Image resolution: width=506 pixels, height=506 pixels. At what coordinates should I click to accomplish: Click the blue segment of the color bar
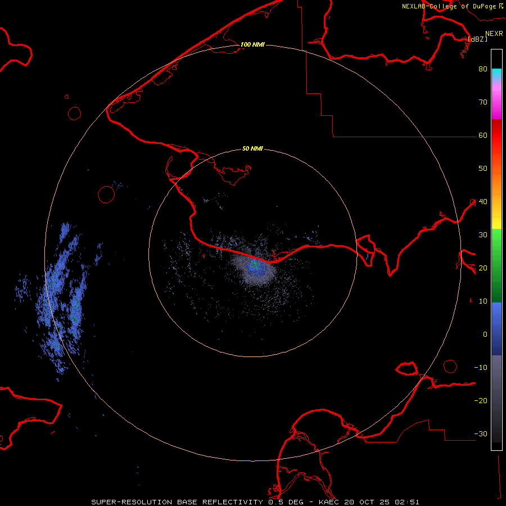click(x=496, y=328)
